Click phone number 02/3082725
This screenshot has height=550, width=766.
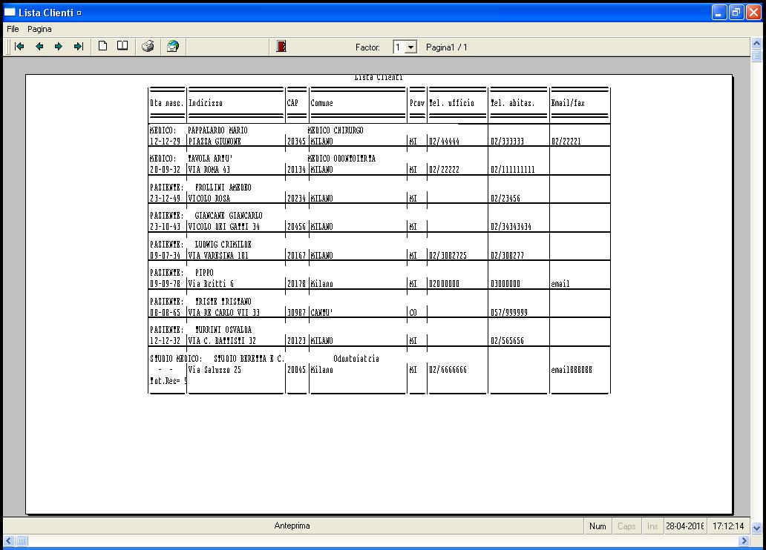[448, 255]
